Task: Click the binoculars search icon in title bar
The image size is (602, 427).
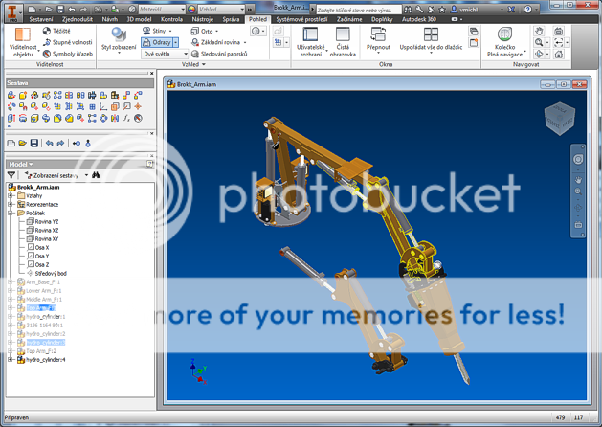Action: (x=408, y=10)
